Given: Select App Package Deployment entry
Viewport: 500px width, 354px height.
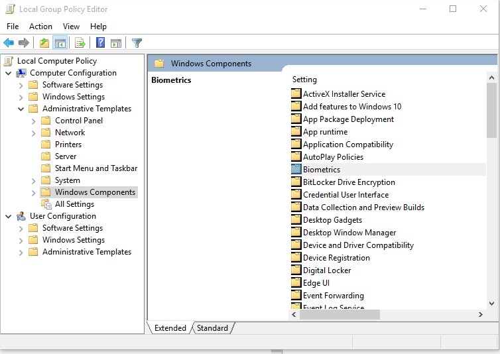Looking at the screenshot, I should [x=348, y=119].
